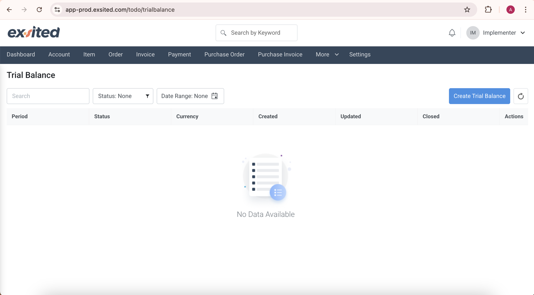Go to the Dashboard menu
Image resolution: width=534 pixels, height=295 pixels.
tap(21, 54)
